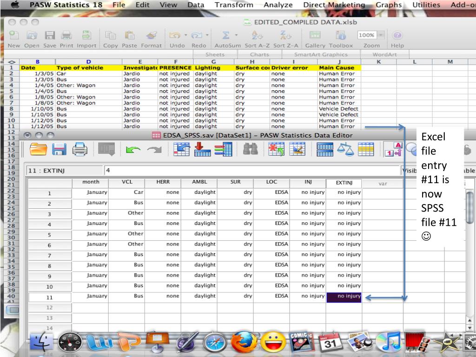
Task: Open the File menu in the menu bar
Action: coord(119,5)
